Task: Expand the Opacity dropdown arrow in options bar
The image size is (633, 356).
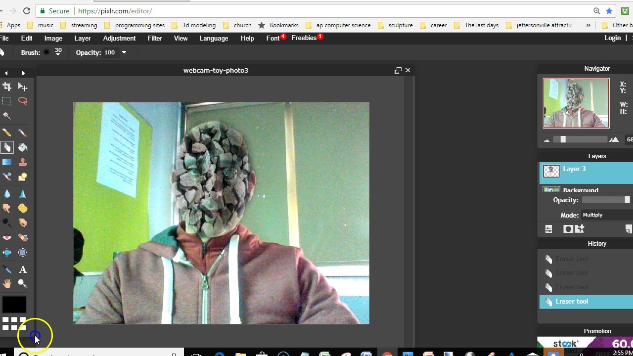Action: coord(124,52)
